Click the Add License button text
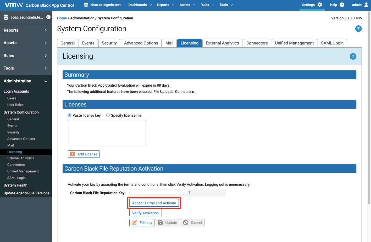This screenshot has height=242, width=371. point(87,154)
